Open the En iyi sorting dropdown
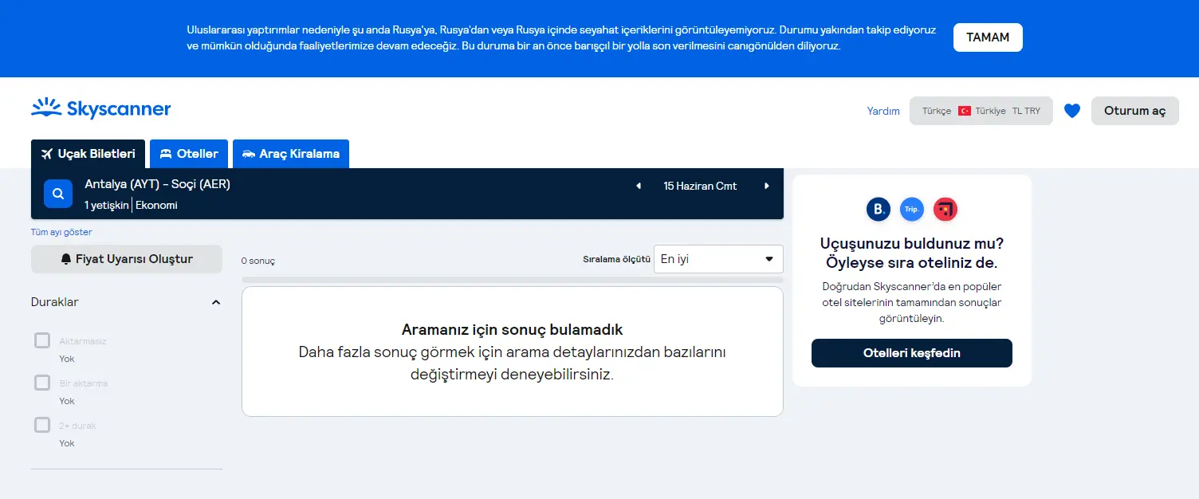This screenshot has height=499, width=1199. click(x=718, y=259)
